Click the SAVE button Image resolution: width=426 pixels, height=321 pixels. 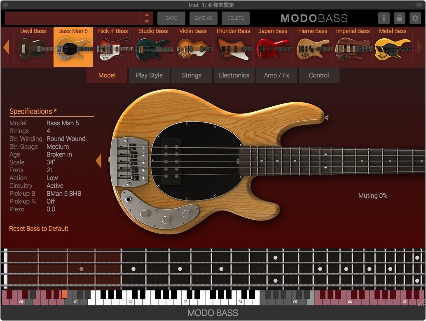click(171, 18)
